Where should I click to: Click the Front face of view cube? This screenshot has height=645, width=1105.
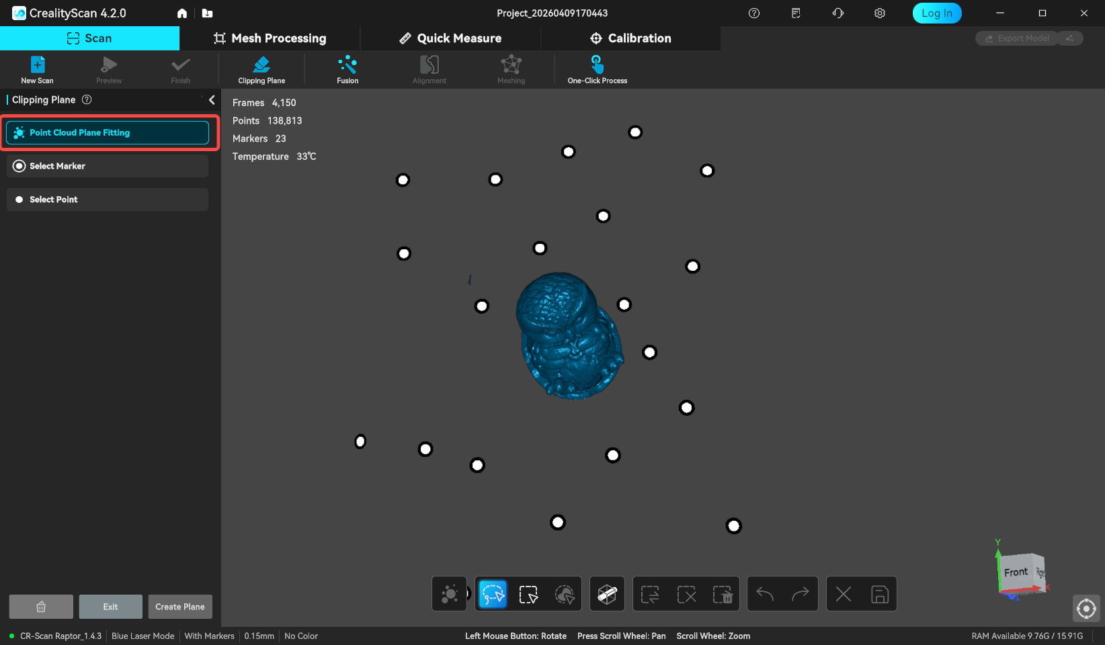point(1016,572)
